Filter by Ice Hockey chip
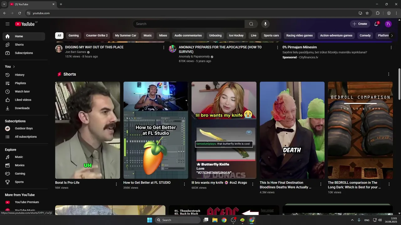The height and width of the screenshot is (225, 401). [x=236, y=36]
